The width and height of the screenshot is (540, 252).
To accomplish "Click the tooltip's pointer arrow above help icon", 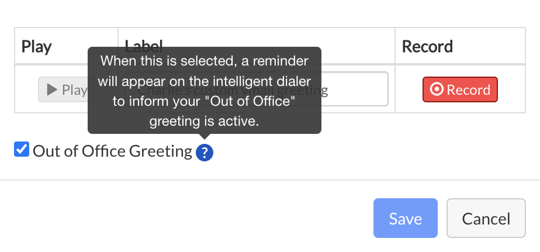I will [x=205, y=137].
